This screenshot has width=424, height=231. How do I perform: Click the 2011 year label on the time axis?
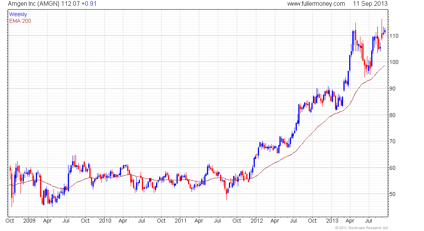tap(181, 221)
